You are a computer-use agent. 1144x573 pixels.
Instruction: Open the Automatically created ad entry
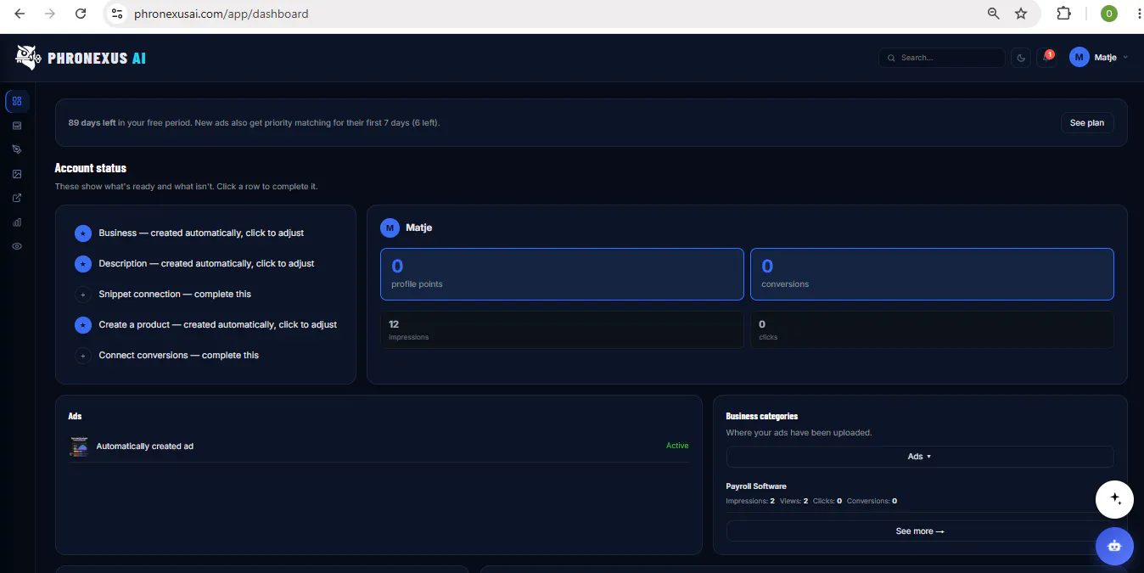coord(379,447)
